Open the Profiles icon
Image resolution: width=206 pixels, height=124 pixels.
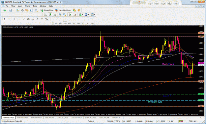[x=10, y=10]
